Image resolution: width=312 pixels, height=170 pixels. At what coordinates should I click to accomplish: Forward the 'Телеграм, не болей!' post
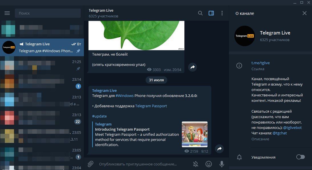tap(192, 67)
